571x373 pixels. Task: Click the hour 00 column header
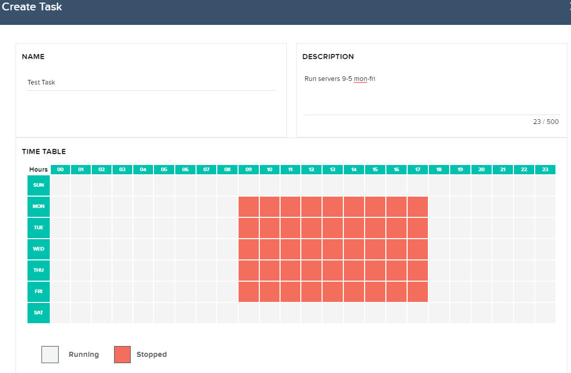tap(60, 170)
